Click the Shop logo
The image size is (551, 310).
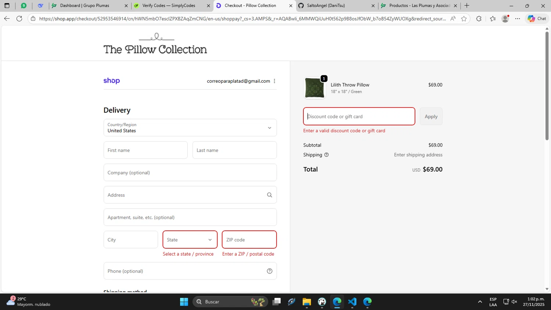[x=112, y=81]
